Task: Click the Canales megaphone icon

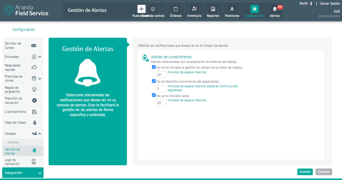Action: point(35,134)
